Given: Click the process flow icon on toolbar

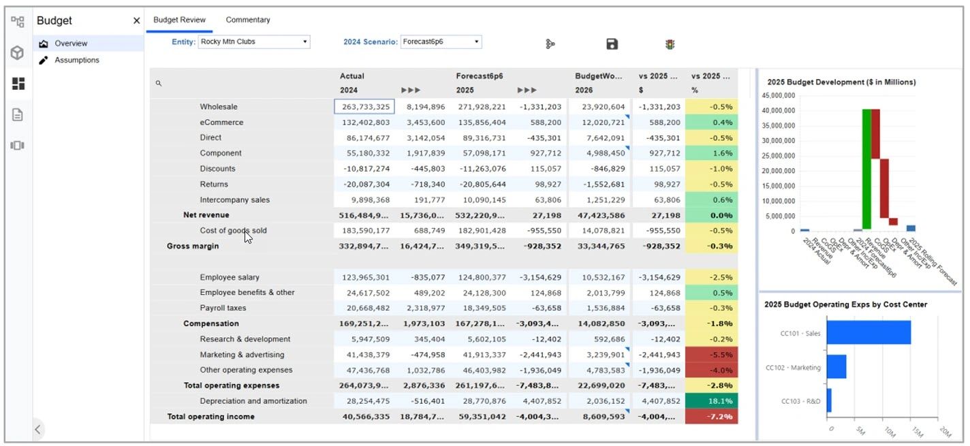Looking at the screenshot, I should click(x=550, y=43).
